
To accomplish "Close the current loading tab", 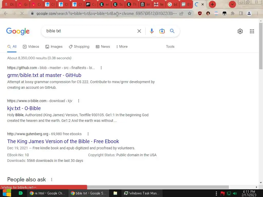I will tap(203, 5).
